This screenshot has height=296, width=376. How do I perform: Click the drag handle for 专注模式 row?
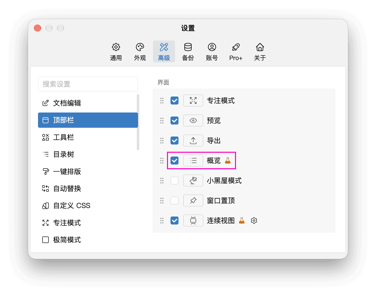coord(162,100)
